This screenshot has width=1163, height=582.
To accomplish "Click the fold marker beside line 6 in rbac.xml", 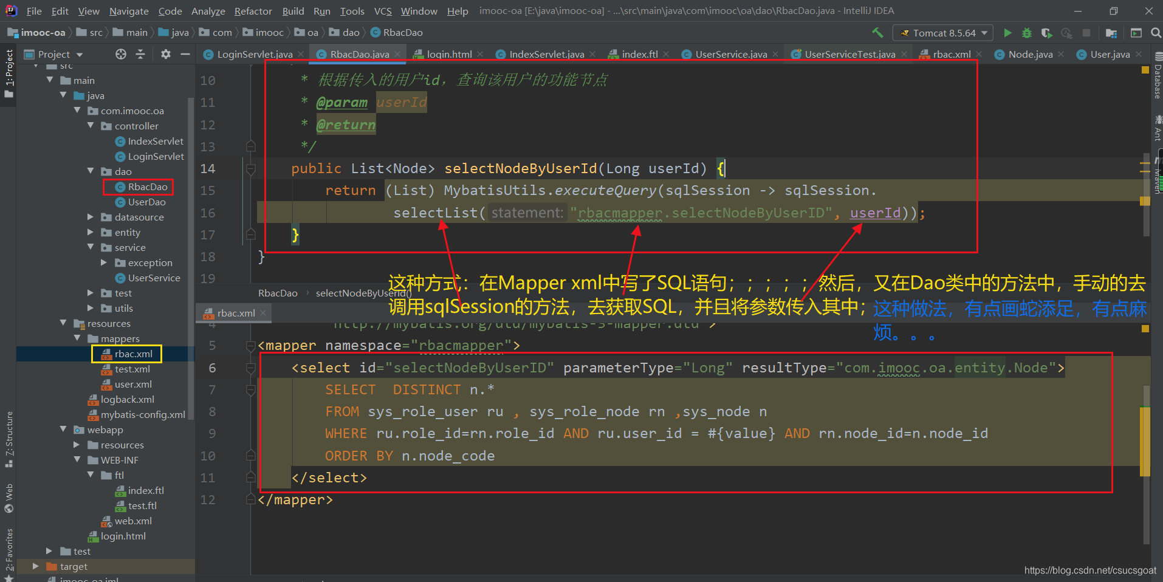I will pyautogui.click(x=250, y=368).
